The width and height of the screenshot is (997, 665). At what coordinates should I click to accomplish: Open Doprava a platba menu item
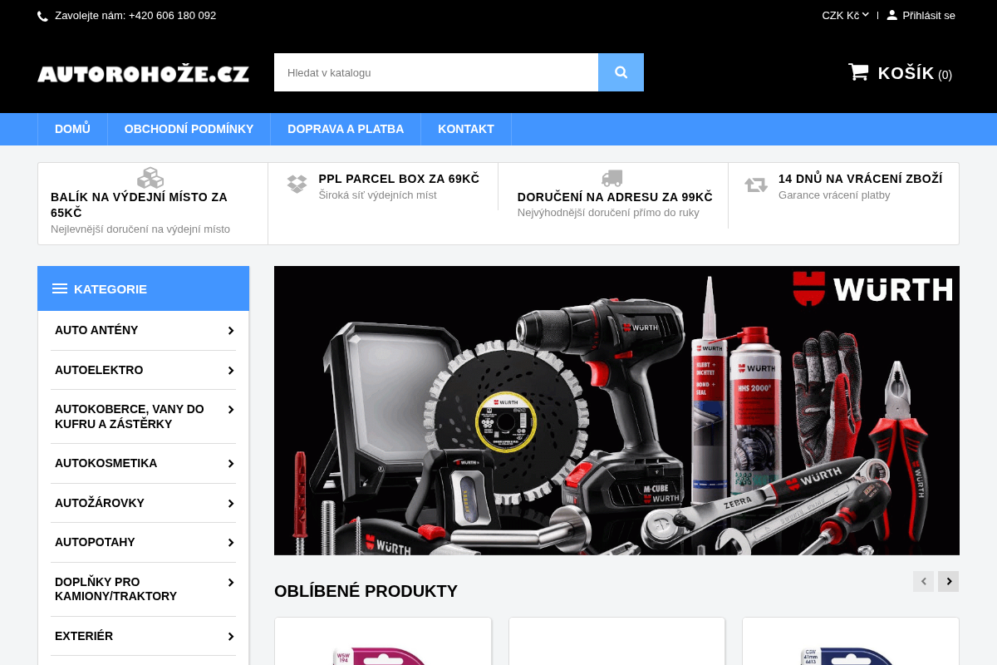[x=346, y=129]
